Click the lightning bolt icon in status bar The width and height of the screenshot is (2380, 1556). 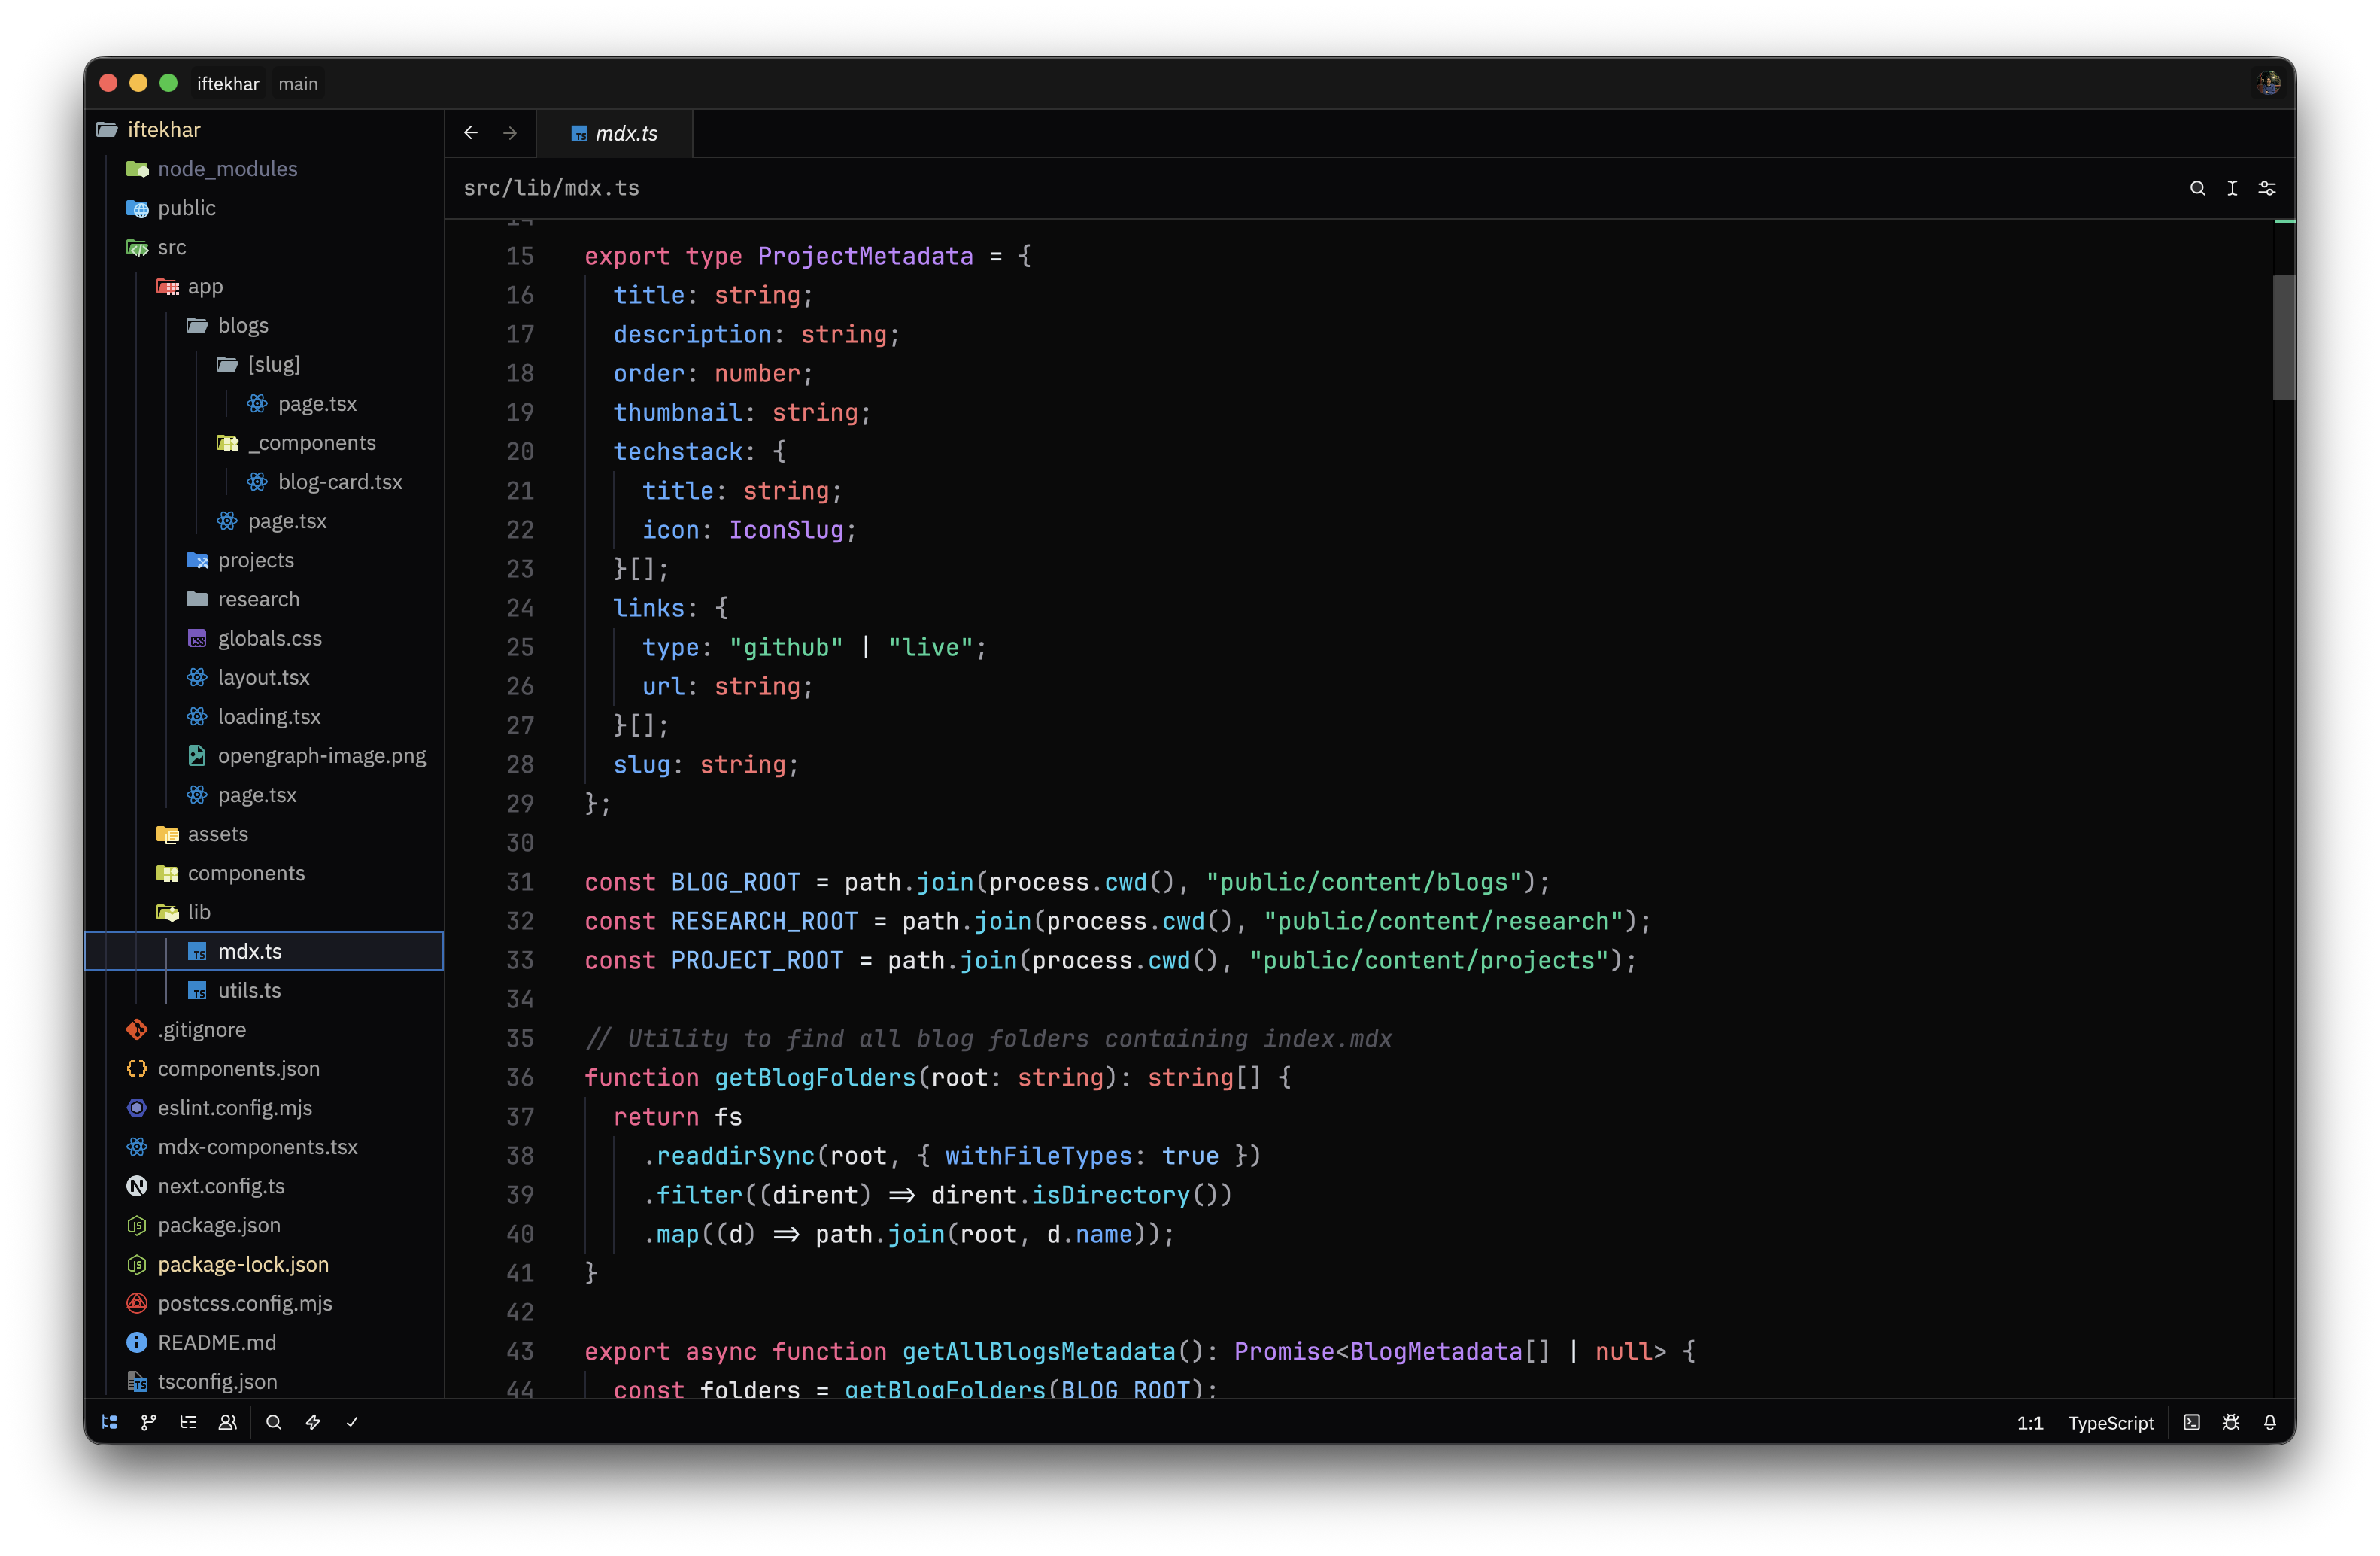pyautogui.click(x=313, y=1422)
